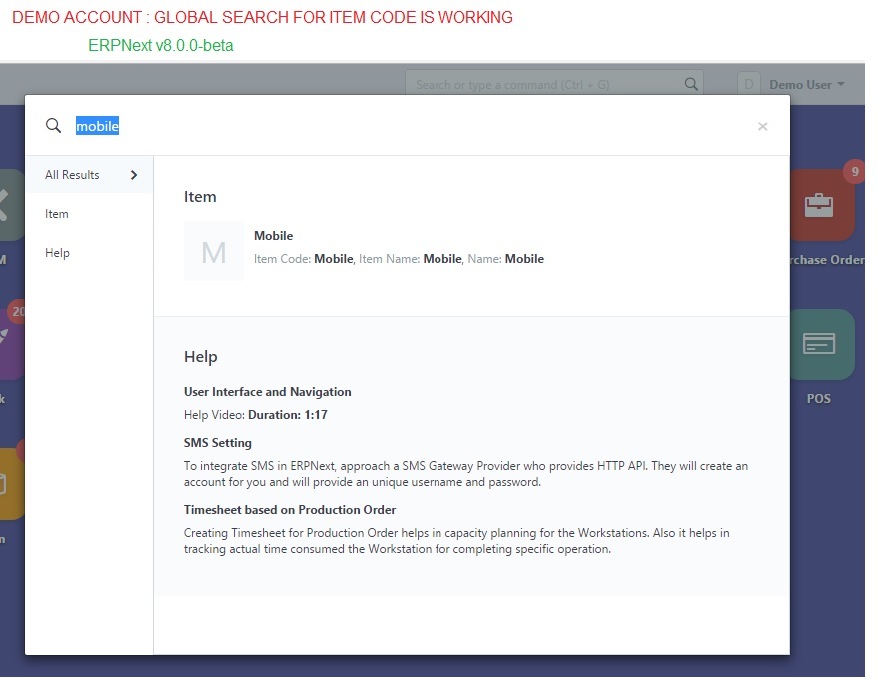Viewport: 877px width, 679px height.
Task: Click the Timesheet capacity planning description
Action: pyautogui.click(x=456, y=541)
